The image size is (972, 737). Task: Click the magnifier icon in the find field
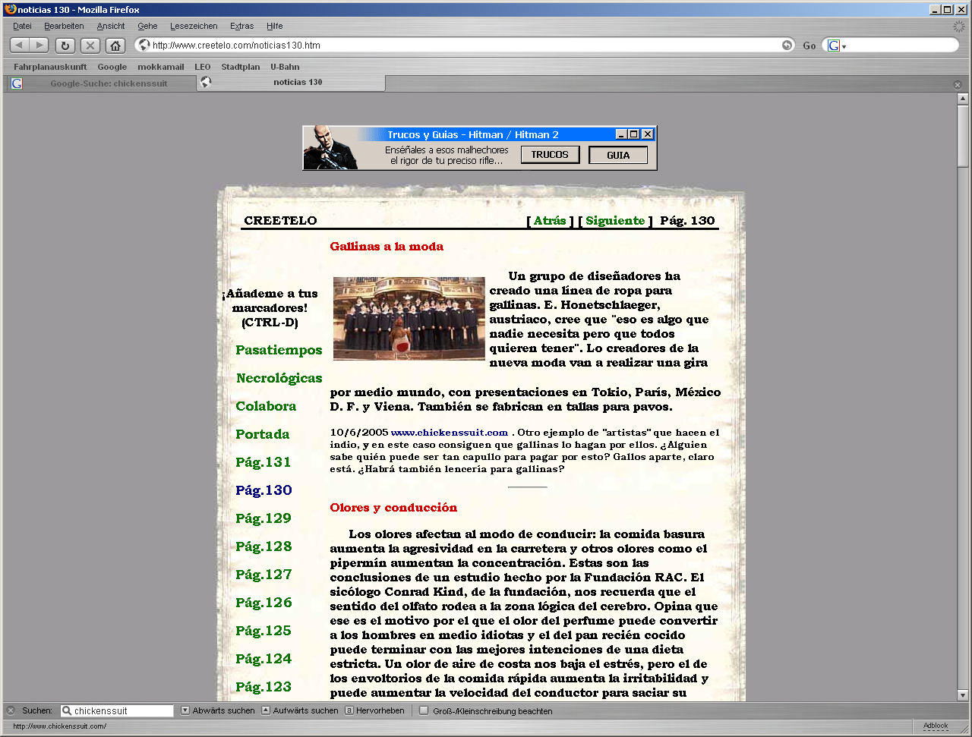(x=67, y=711)
